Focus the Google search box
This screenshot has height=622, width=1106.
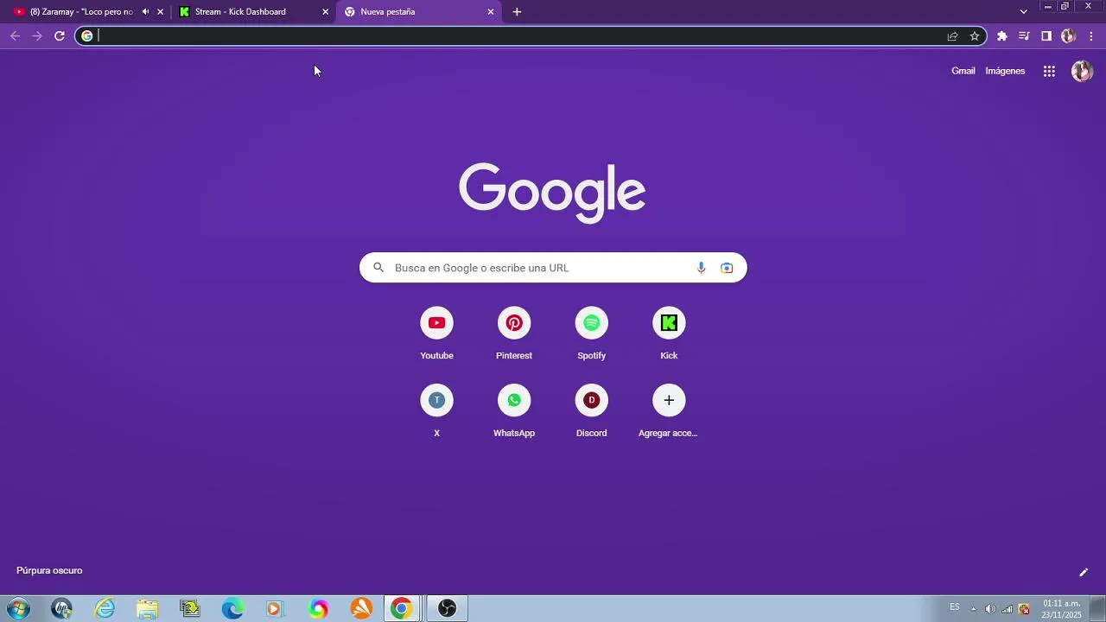[553, 268]
